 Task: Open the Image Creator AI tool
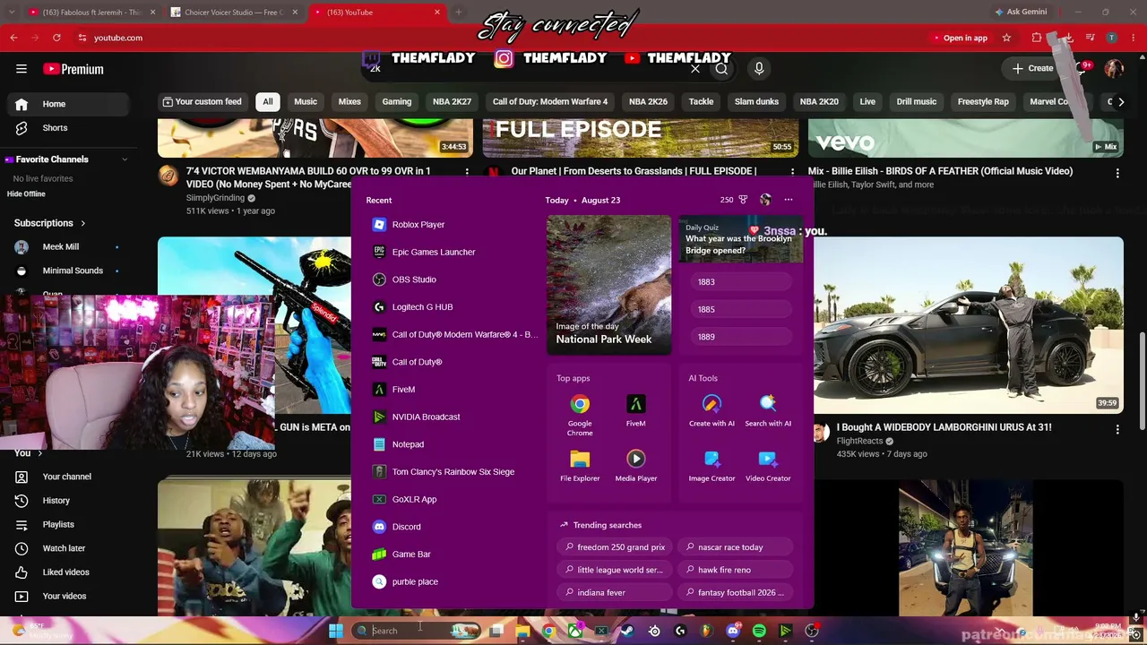[711, 466]
